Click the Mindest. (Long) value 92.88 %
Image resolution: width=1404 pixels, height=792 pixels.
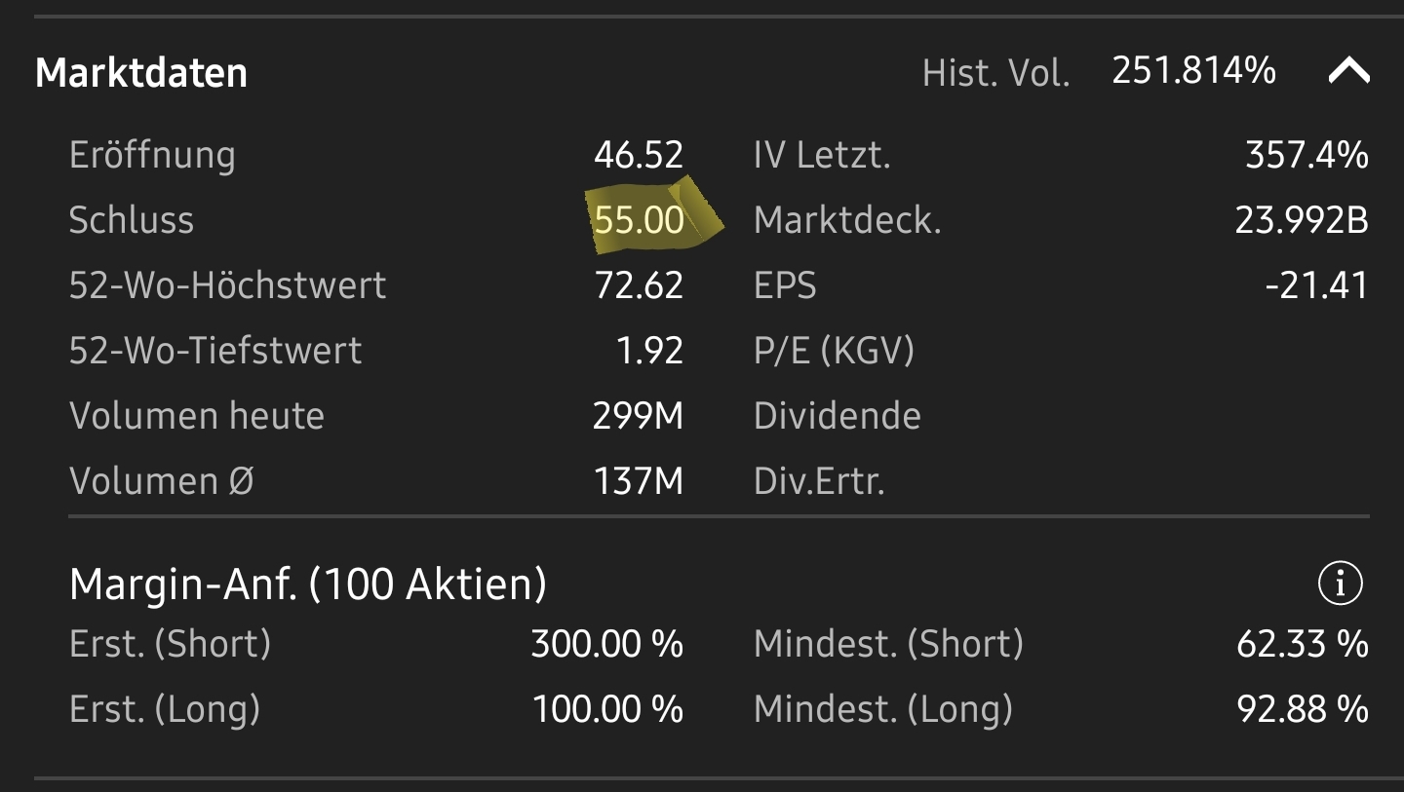[x=1303, y=709]
